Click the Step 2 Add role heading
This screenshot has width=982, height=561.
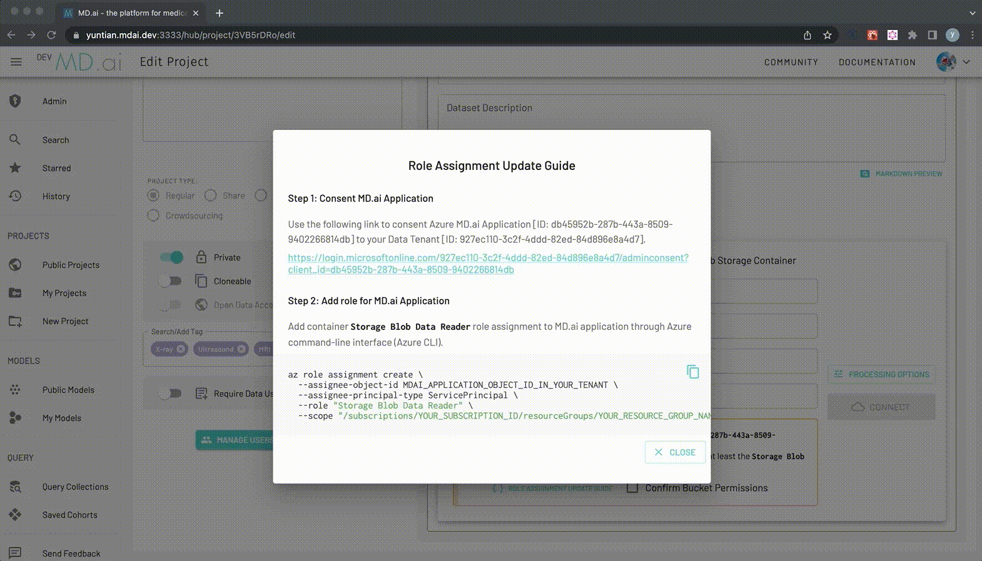point(368,300)
